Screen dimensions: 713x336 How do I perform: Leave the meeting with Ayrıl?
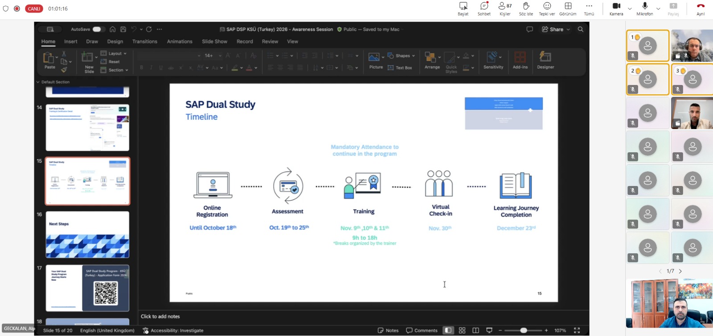click(x=701, y=8)
